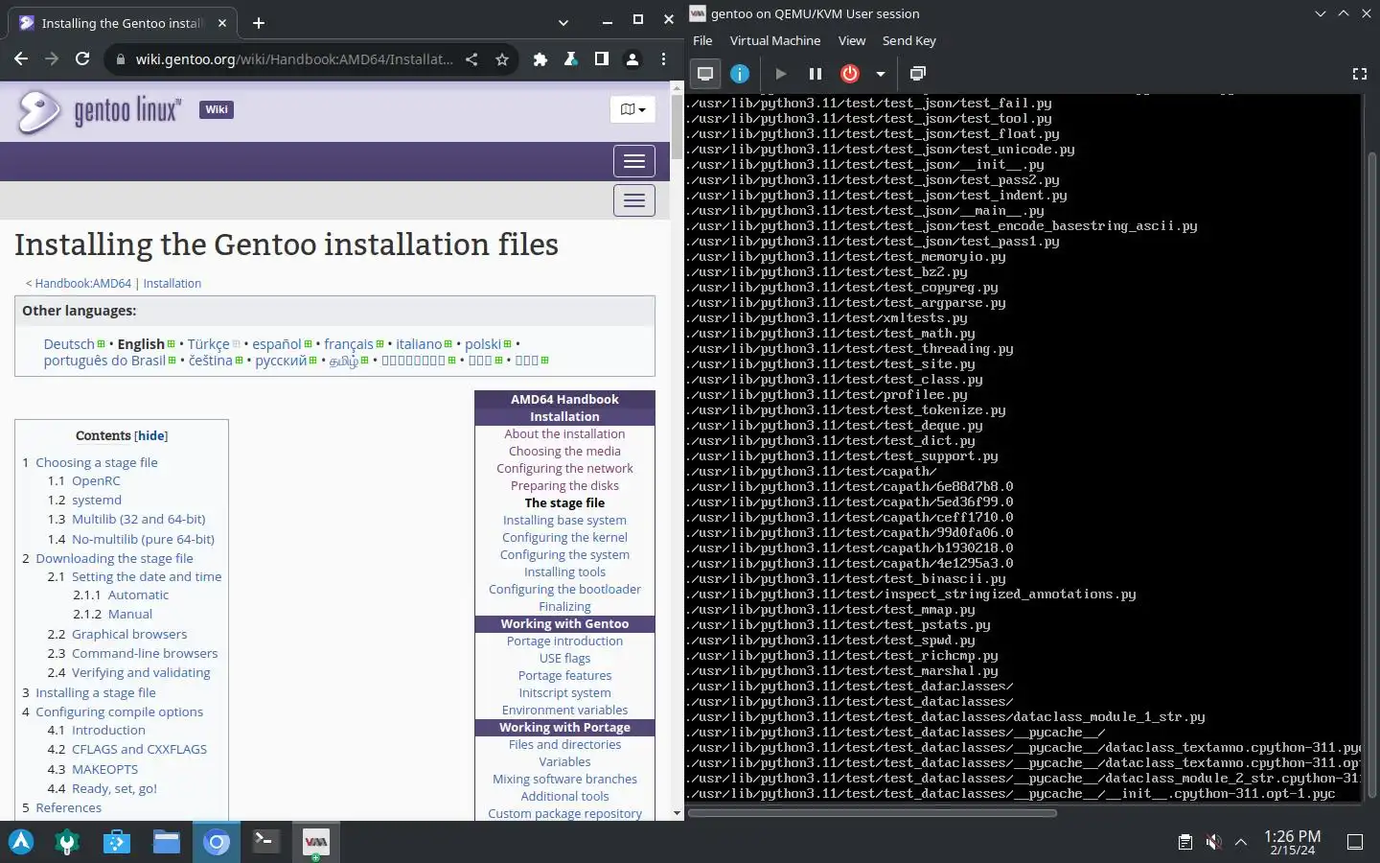The width and height of the screenshot is (1380, 863).
Task: Toggle the purple bar hamburger menu
Action: [x=634, y=161]
